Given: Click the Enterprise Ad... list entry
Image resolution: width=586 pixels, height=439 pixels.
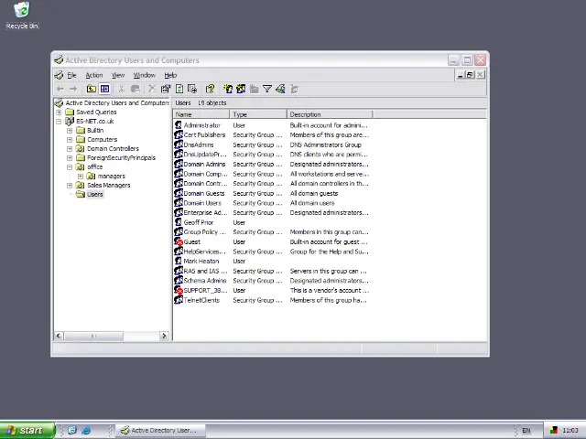Looking at the screenshot, I should tap(205, 213).
